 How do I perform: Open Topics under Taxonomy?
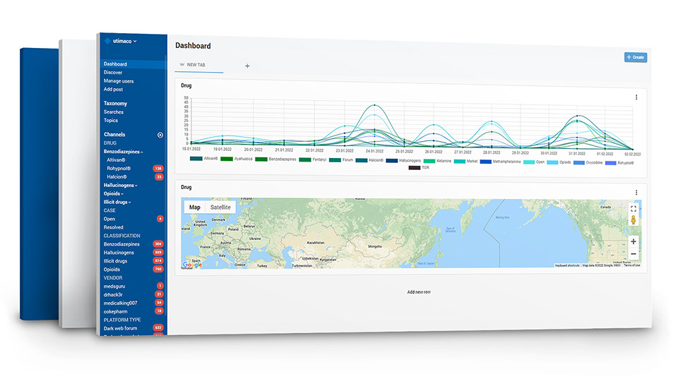coord(111,121)
